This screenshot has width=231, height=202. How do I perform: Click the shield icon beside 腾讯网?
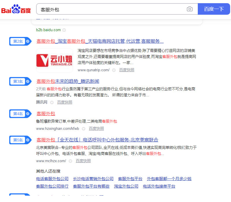[52, 102]
